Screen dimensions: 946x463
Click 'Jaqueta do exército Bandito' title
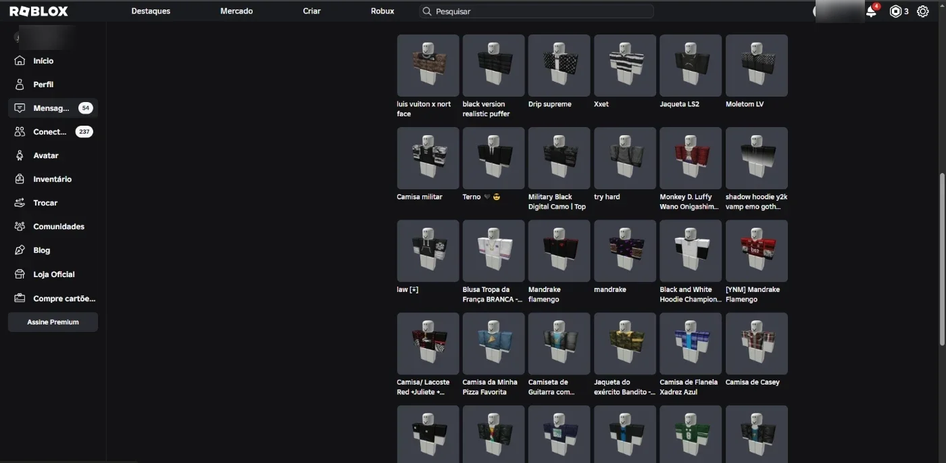[x=624, y=387]
